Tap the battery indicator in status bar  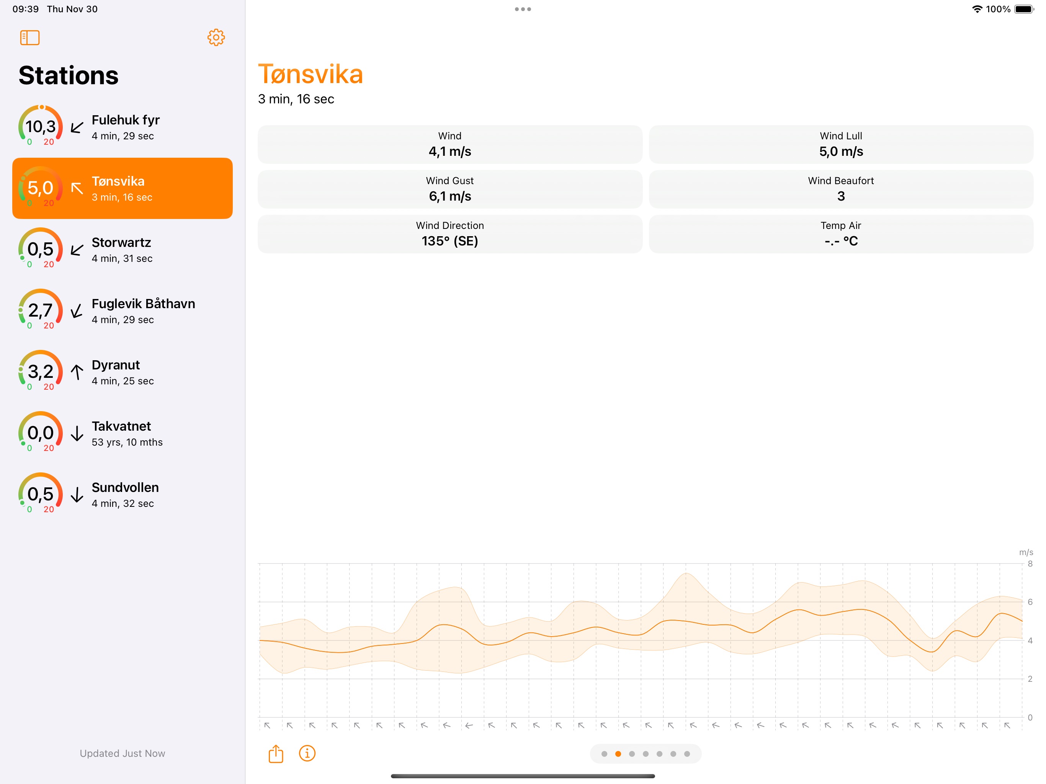(1024, 9)
